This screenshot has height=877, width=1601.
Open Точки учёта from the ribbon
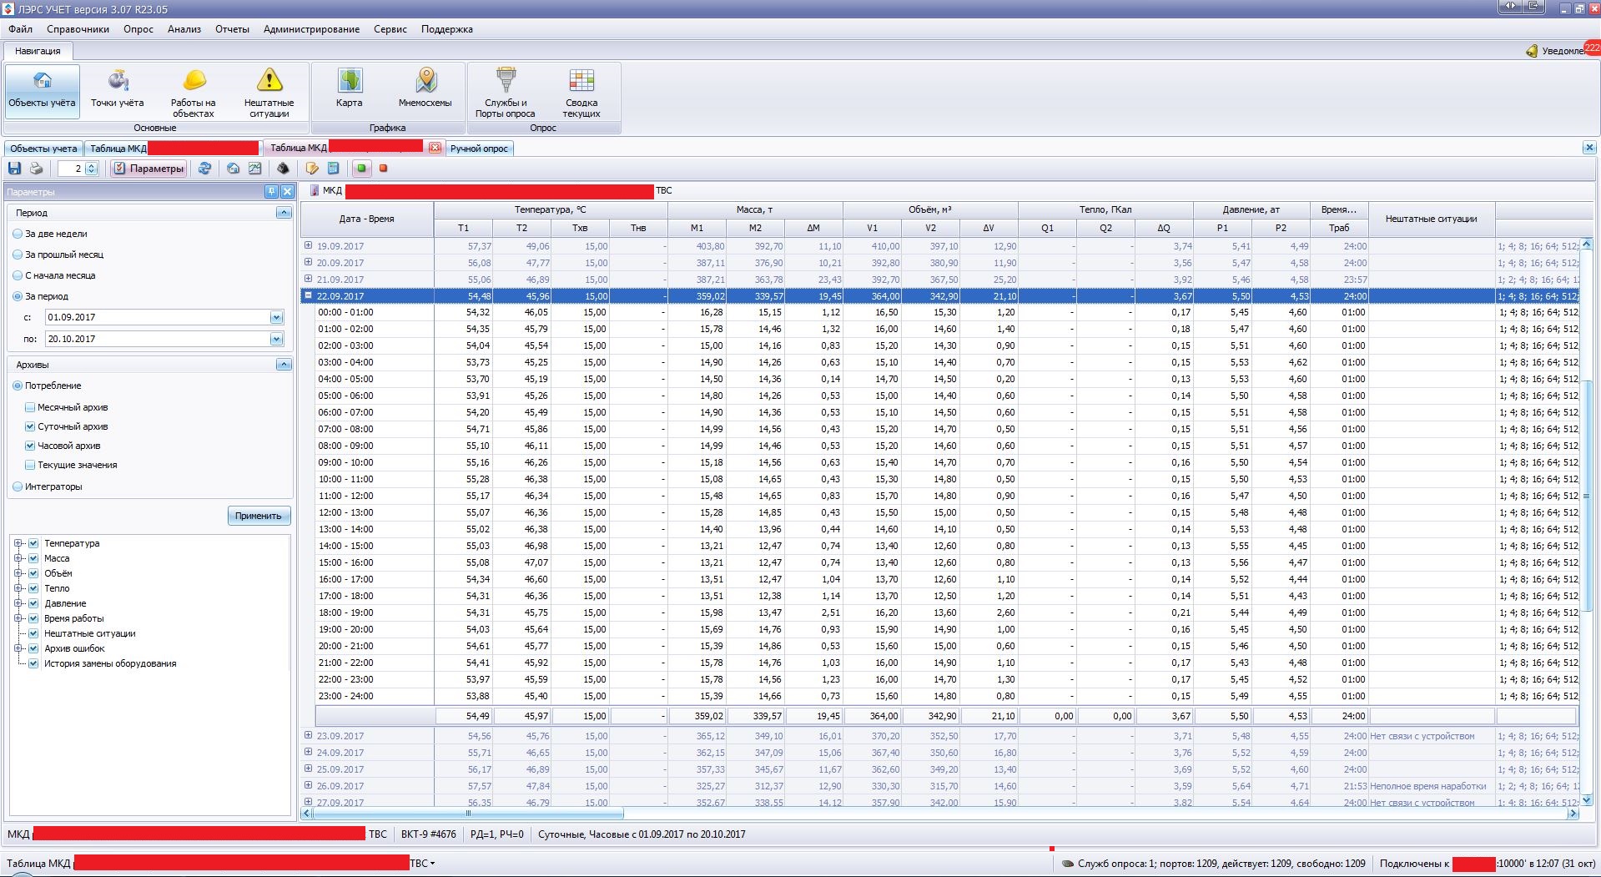[118, 91]
